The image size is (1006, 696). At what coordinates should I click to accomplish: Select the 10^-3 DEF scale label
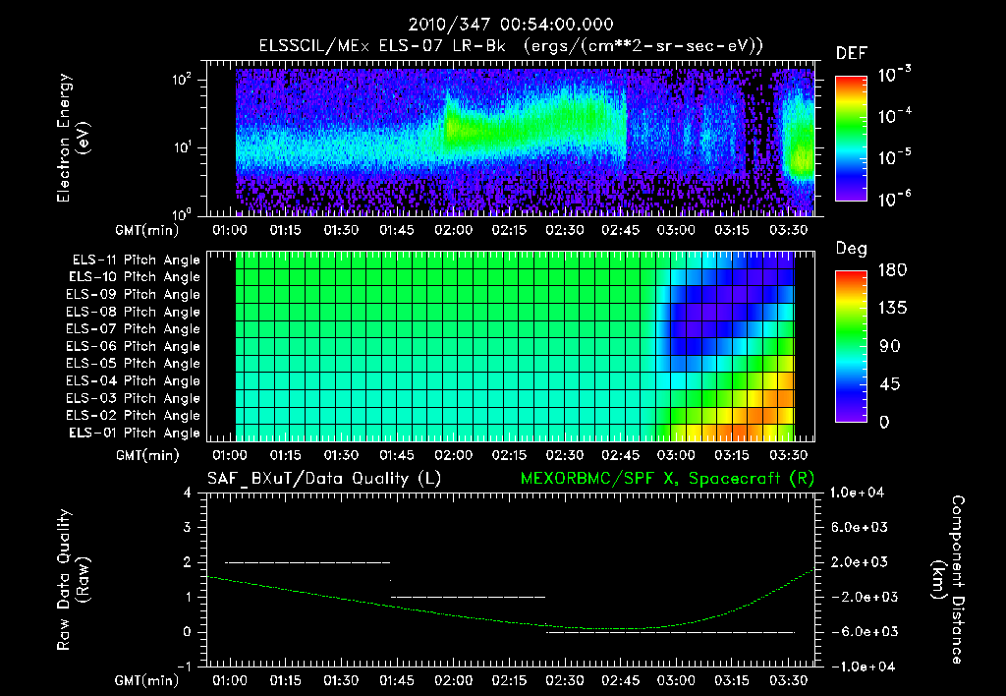click(894, 74)
